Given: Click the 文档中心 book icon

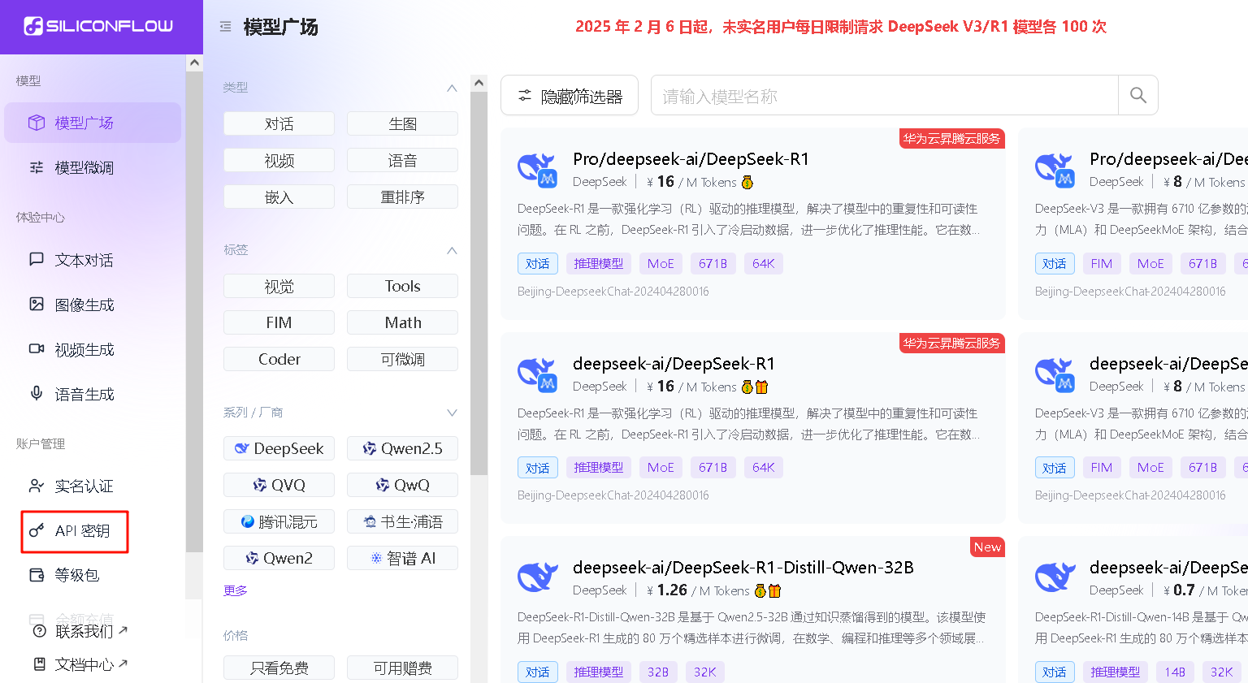Looking at the screenshot, I should pos(39,664).
